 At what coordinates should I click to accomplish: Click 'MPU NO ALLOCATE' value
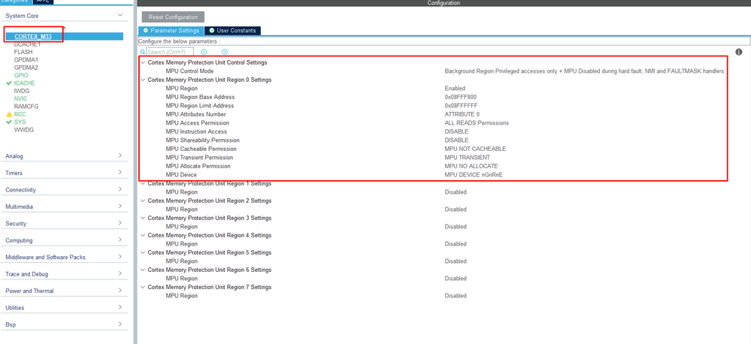(471, 165)
